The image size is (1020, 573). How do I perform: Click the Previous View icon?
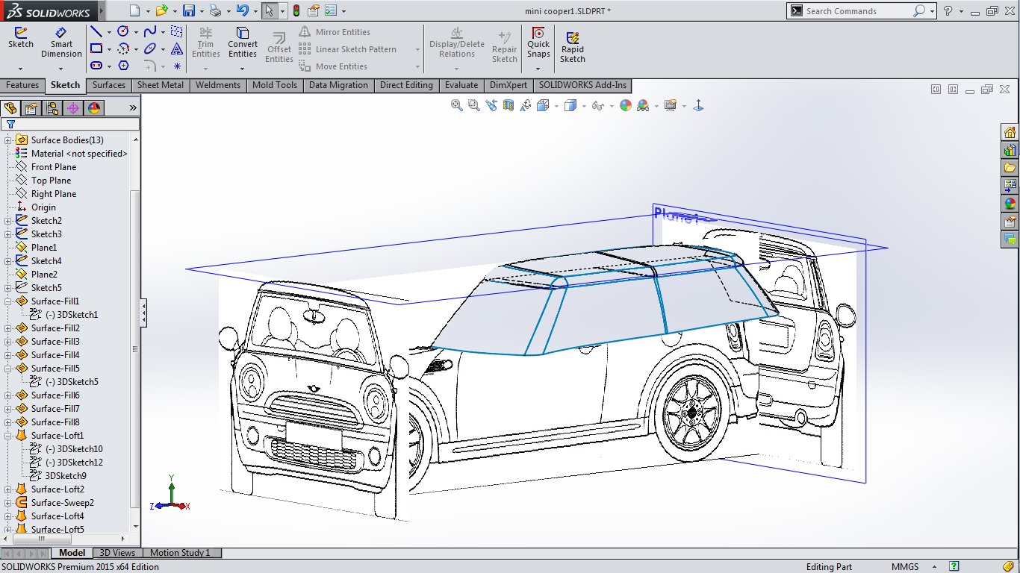[x=491, y=105]
